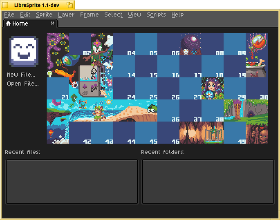Image resolution: width=280 pixels, height=220 pixels.
Task: Click the Open File... link
Action: coord(23,84)
